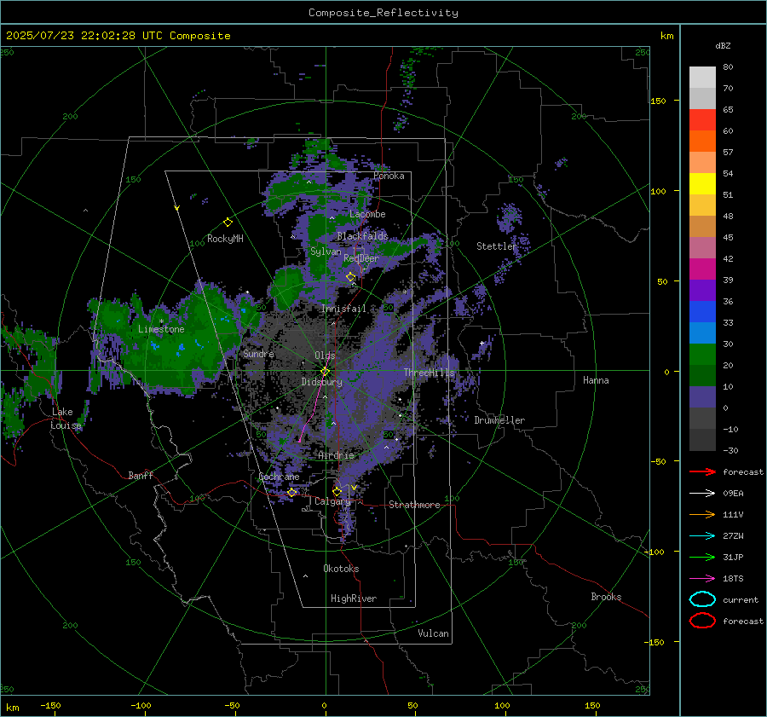767x717 pixels.
Task: Click the Cochrane city label
Action: point(279,477)
